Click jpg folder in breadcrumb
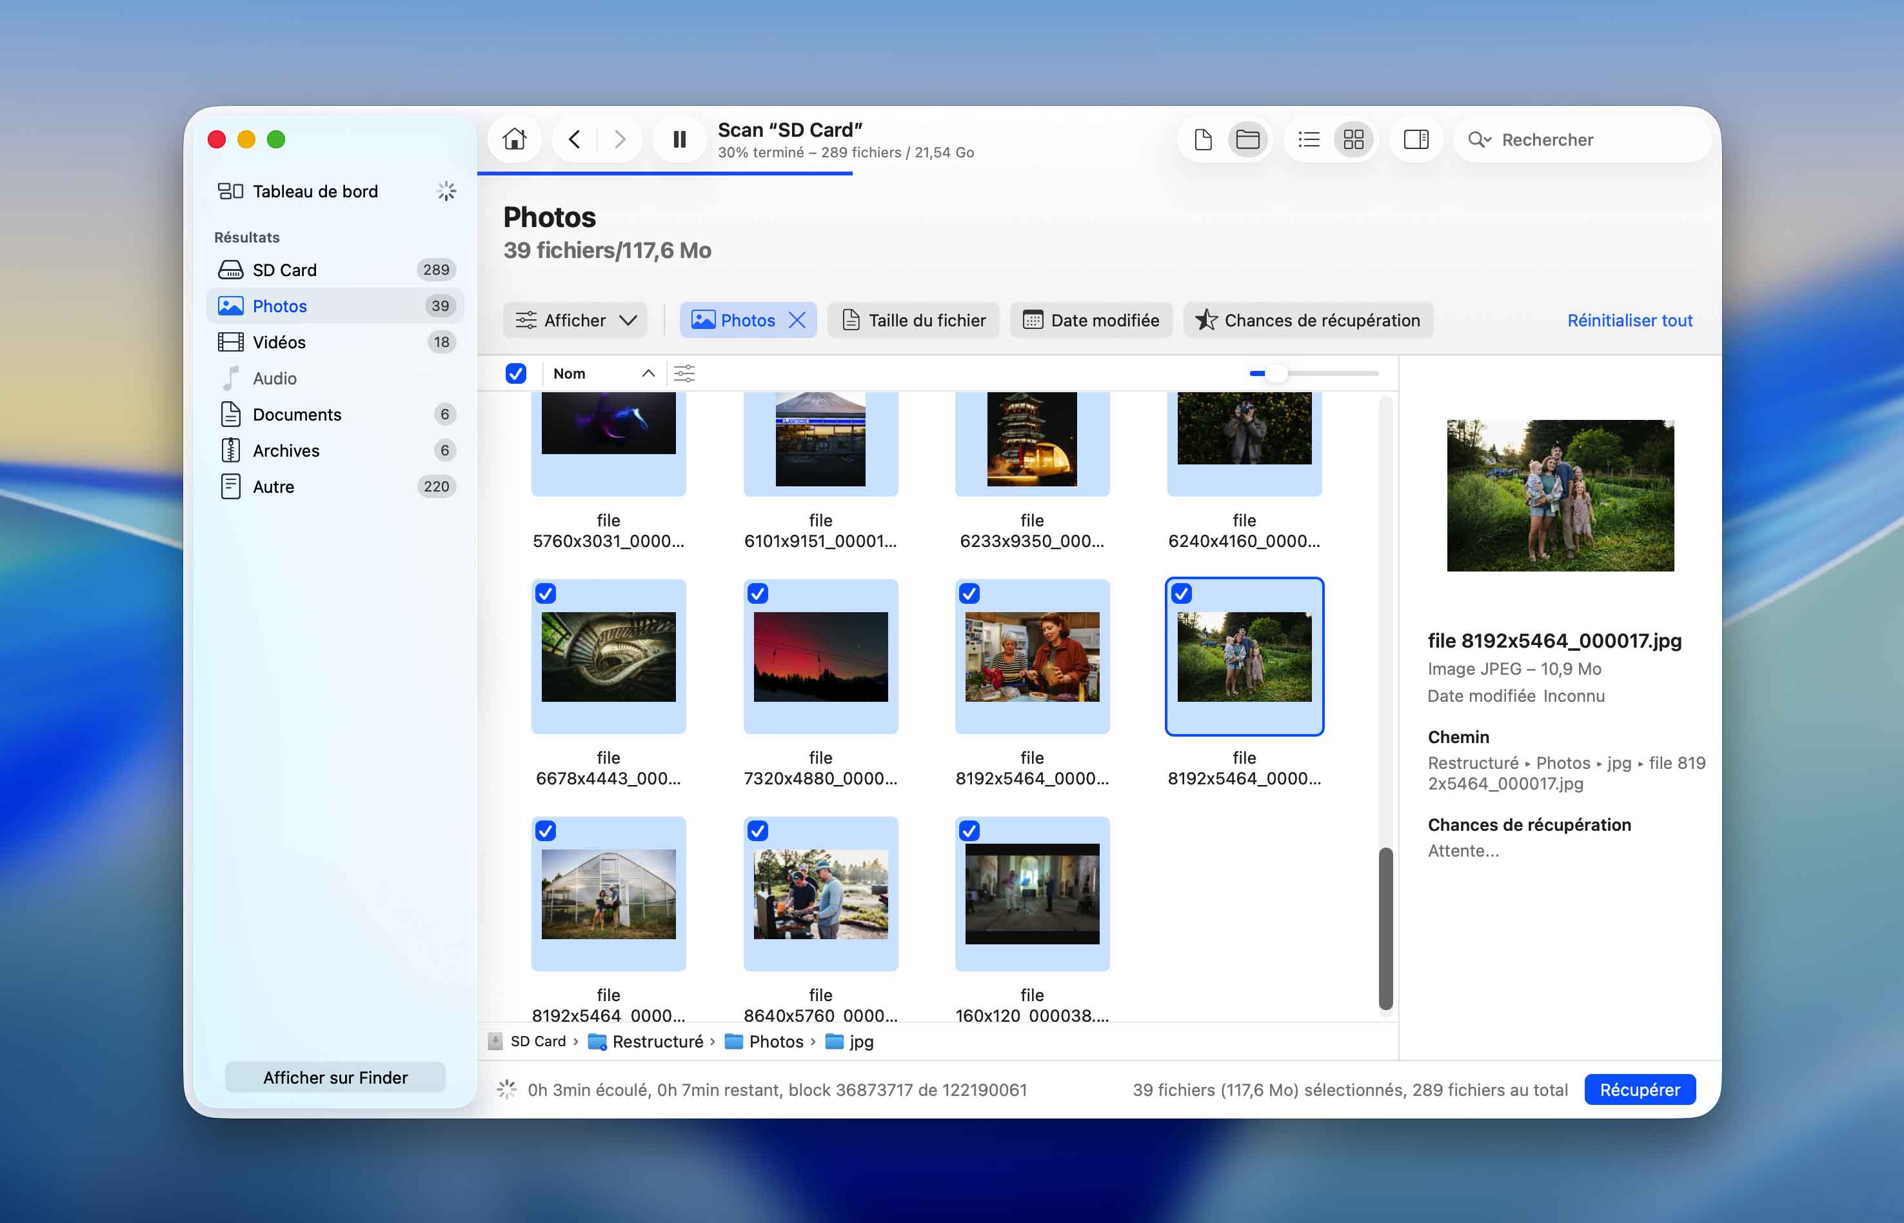Image resolution: width=1904 pixels, height=1223 pixels. pyautogui.click(x=849, y=1042)
